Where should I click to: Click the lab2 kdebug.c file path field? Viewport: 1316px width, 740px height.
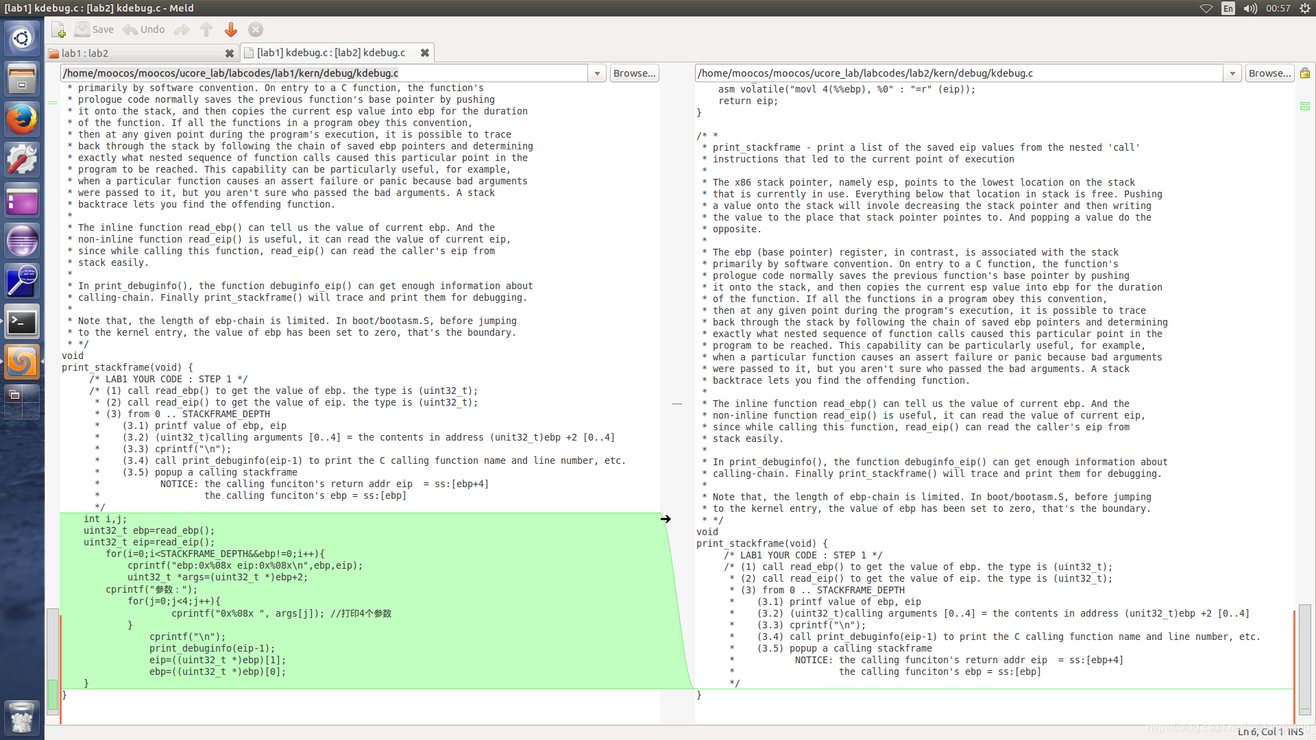coord(959,73)
